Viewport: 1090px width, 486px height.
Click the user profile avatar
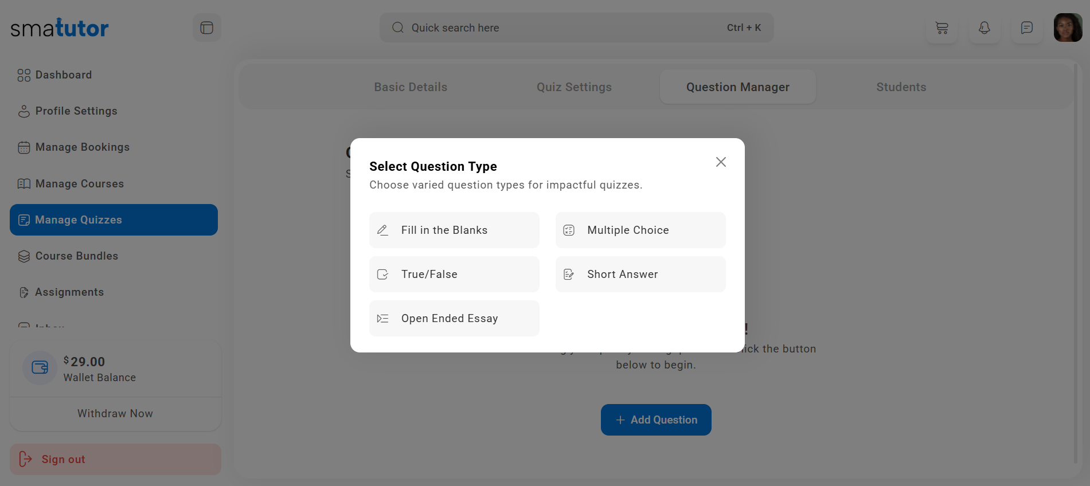[1067, 28]
